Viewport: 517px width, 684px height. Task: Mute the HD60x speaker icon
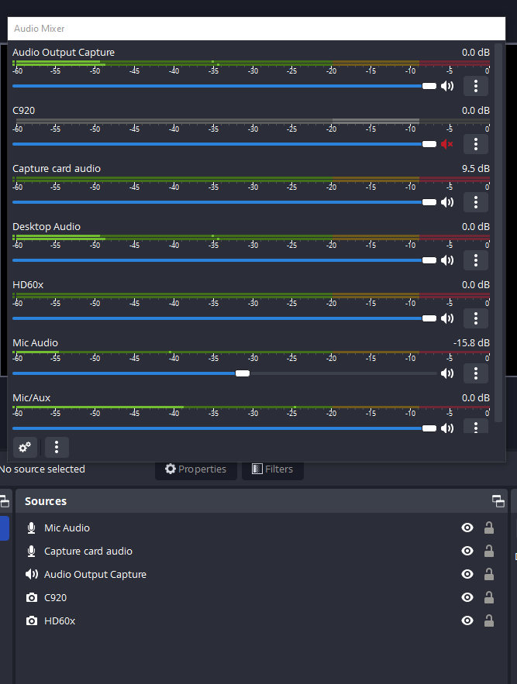click(447, 318)
